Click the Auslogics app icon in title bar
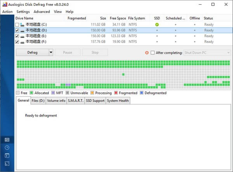This screenshot has height=172, width=233. [x=5, y=4]
